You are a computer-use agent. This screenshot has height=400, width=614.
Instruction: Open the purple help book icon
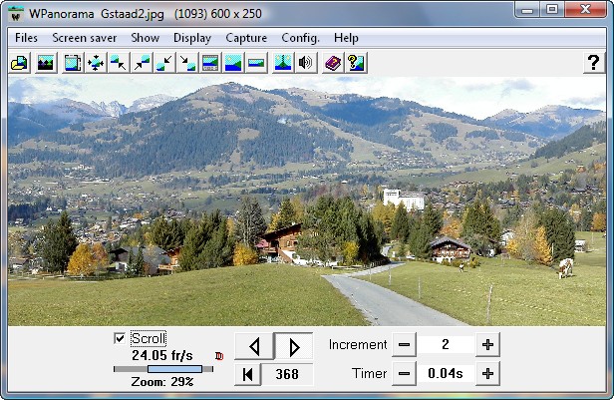pyautogui.click(x=333, y=63)
